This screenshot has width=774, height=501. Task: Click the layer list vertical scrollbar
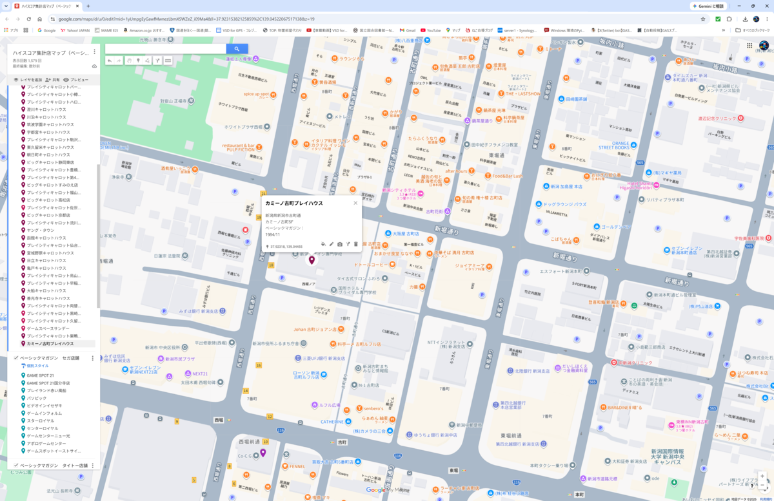[98, 236]
